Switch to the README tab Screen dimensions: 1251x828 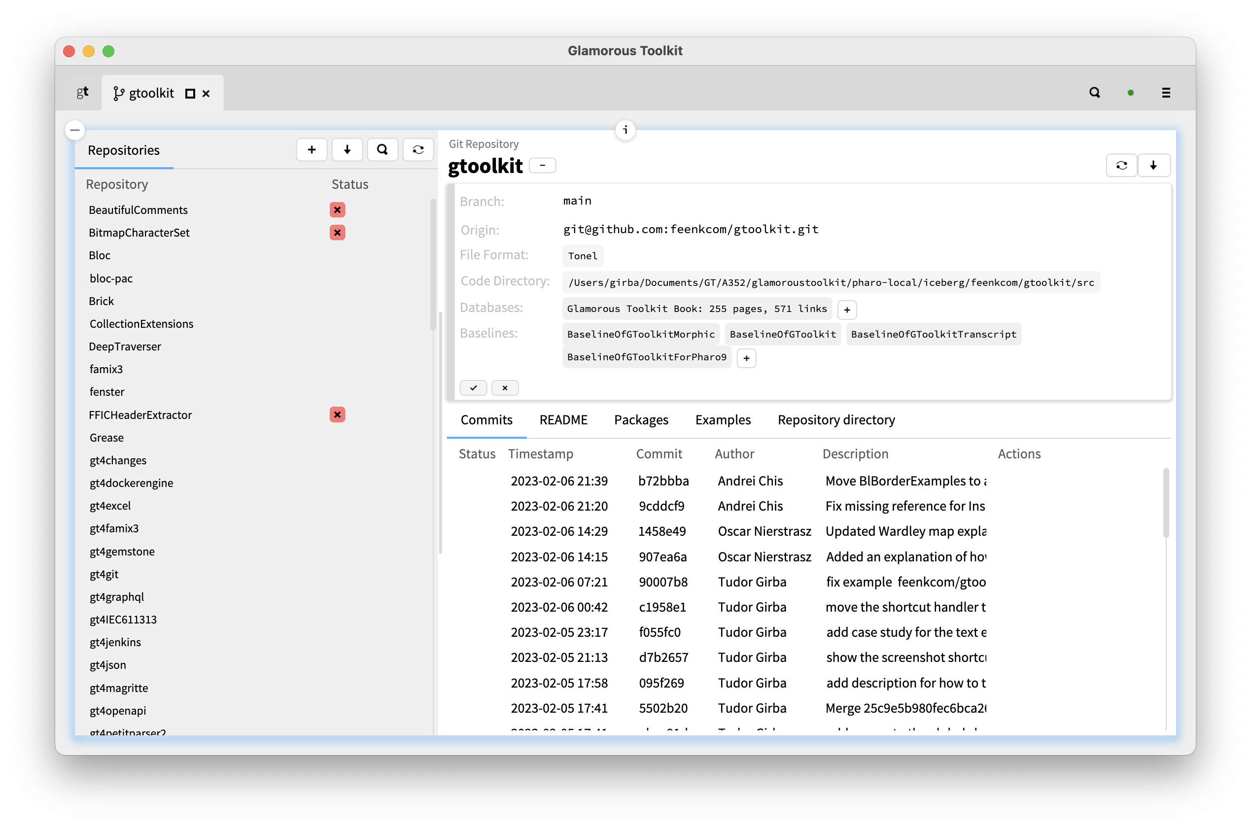pos(563,420)
